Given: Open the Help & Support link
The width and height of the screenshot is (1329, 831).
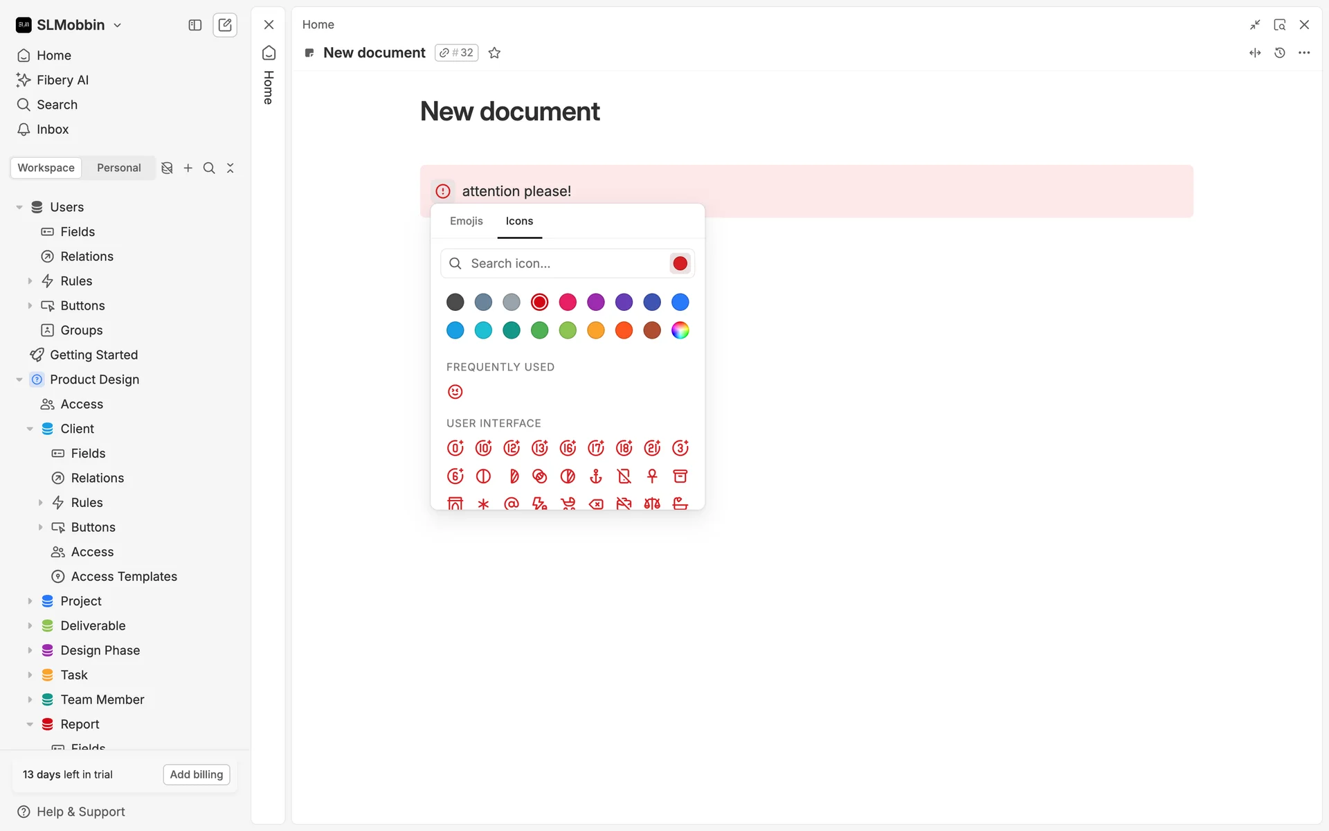Looking at the screenshot, I should [80, 812].
